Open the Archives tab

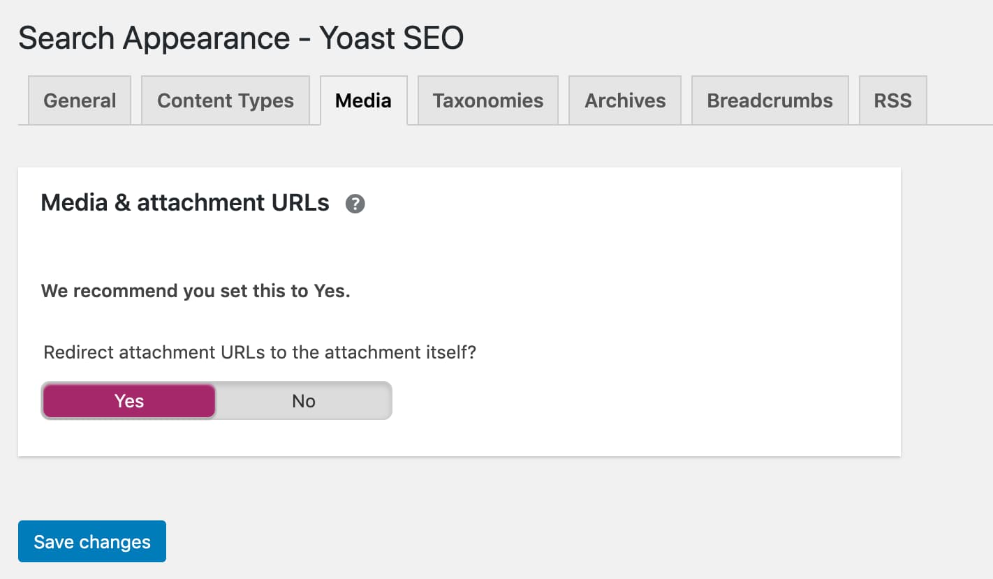tap(625, 100)
